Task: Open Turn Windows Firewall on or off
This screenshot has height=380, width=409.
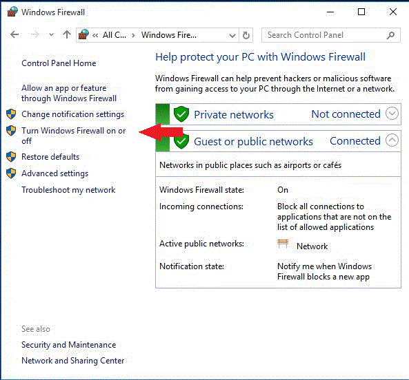Action: tap(74, 136)
